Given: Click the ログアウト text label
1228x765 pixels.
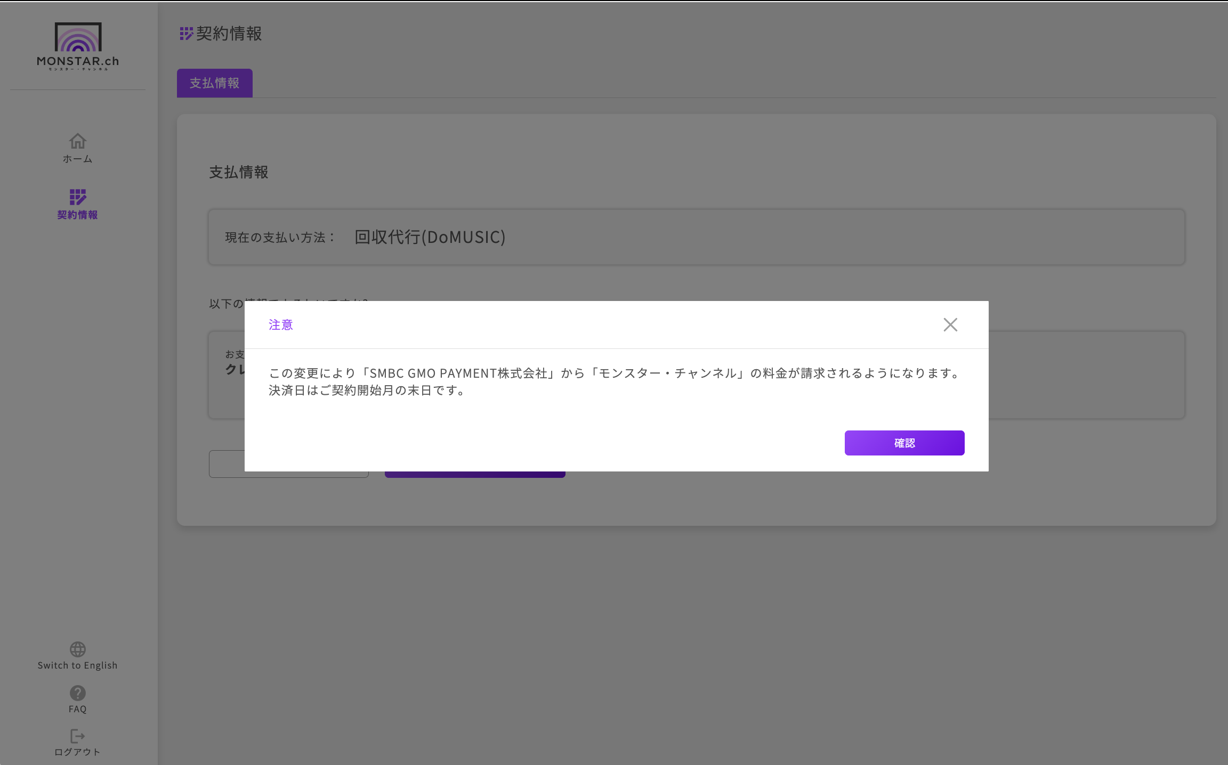Looking at the screenshot, I should point(78,752).
